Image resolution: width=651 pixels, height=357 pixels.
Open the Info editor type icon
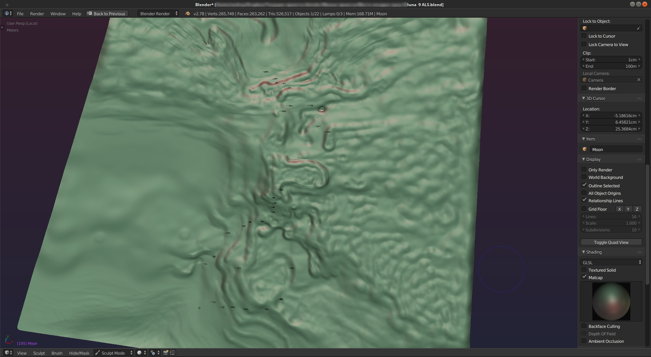[x=8, y=14]
